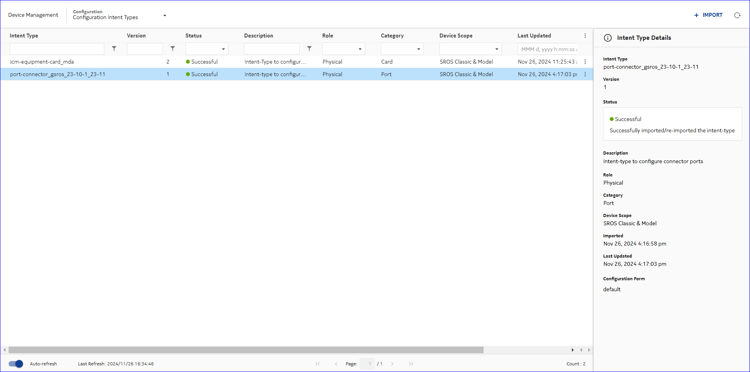Open row actions menu for icm-equipment-card_mda

tap(585, 62)
